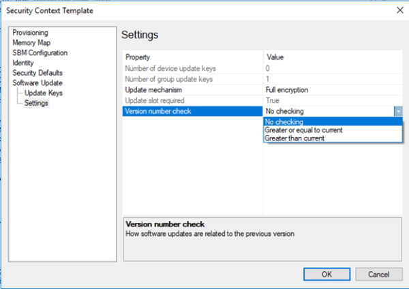Select the Identity tree entry
The image size is (409, 289).
click(23, 63)
